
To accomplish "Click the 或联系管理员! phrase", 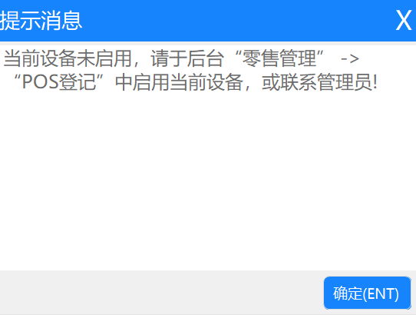I will (319, 82).
